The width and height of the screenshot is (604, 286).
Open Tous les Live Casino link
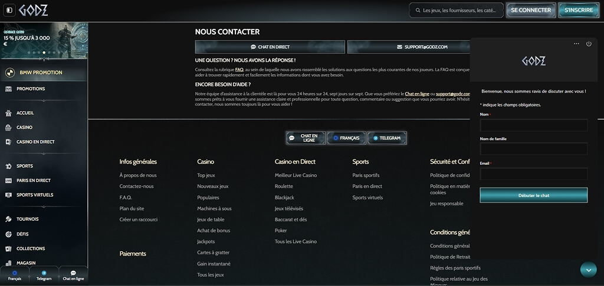pyautogui.click(x=296, y=242)
